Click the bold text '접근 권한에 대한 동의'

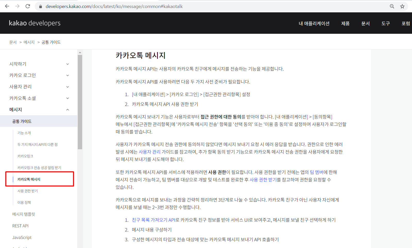click(x=221, y=117)
